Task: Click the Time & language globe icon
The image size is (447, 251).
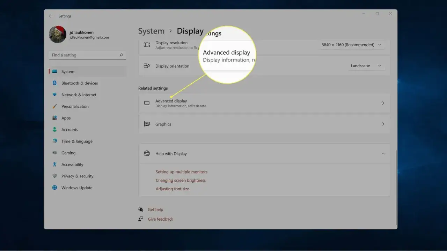Action: tap(54, 141)
